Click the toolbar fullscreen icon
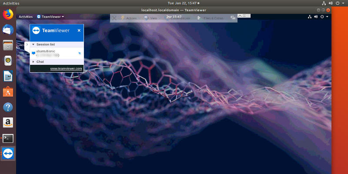 click(244, 16)
